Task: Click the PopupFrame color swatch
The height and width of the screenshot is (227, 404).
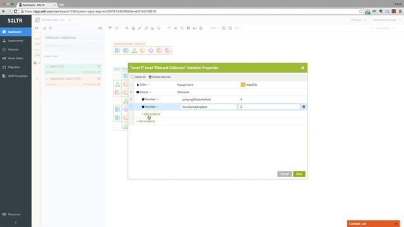Action: coord(242,84)
